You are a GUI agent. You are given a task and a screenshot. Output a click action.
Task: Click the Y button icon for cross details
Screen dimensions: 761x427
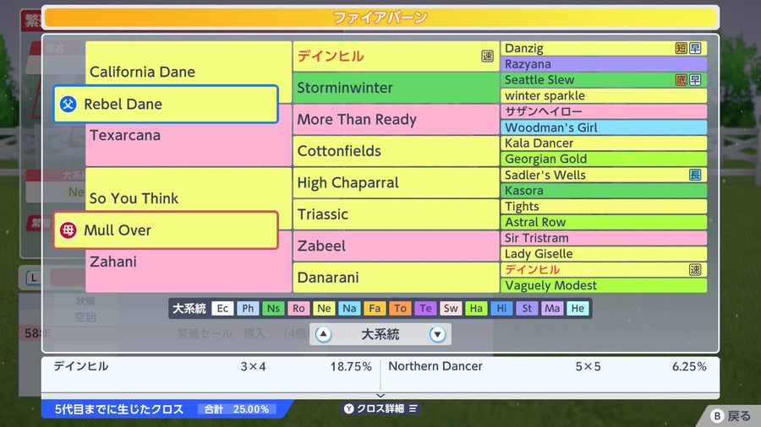349,408
